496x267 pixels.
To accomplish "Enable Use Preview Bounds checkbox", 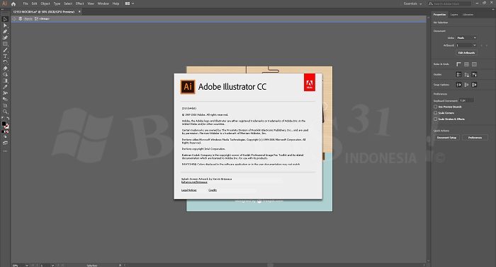I will (x=436, y=107).
